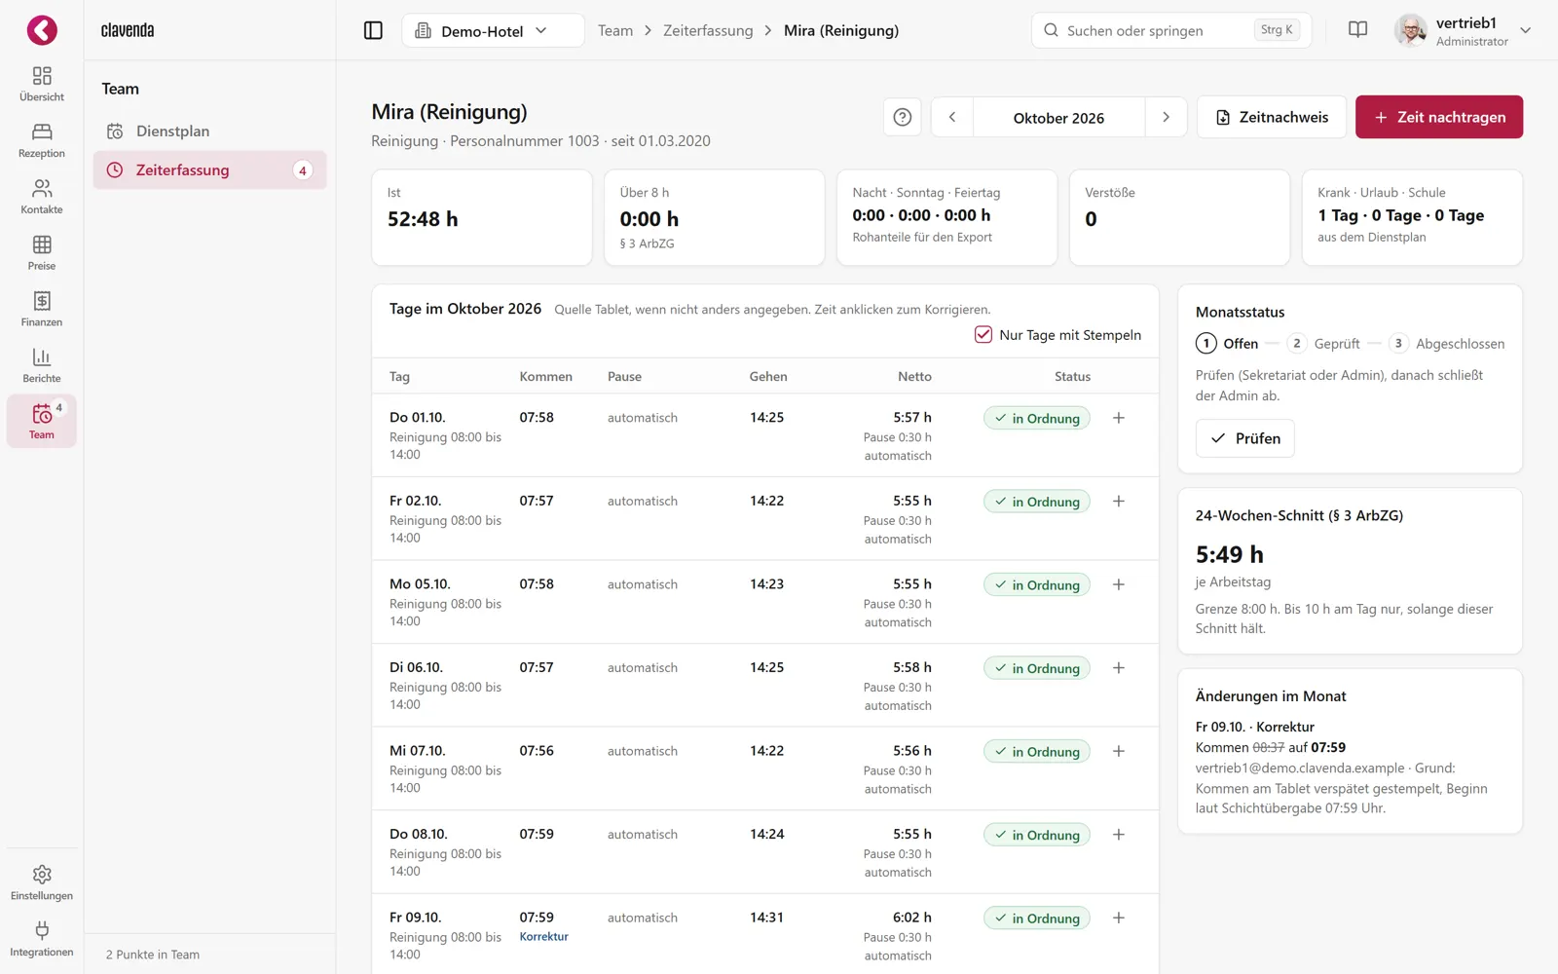
Task: Open the Preise section
Action: click(42, 253)
